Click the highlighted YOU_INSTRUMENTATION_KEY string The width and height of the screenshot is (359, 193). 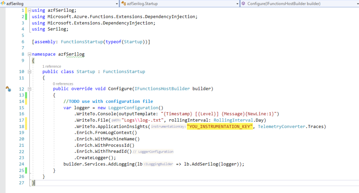220,126
